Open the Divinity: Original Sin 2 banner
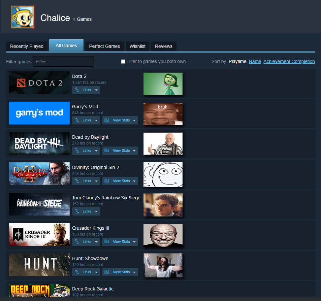Viewport: 321px width, 301px height. click(x=39, y=174)
